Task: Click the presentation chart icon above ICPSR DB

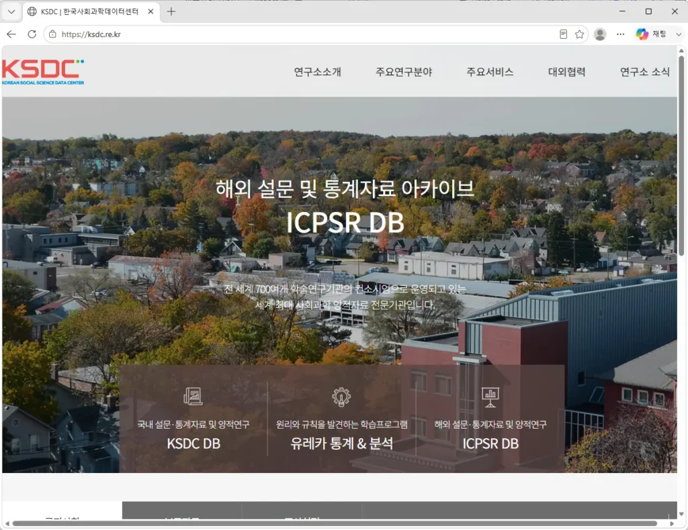Action: pyautogui.click(x=490, y=397)
